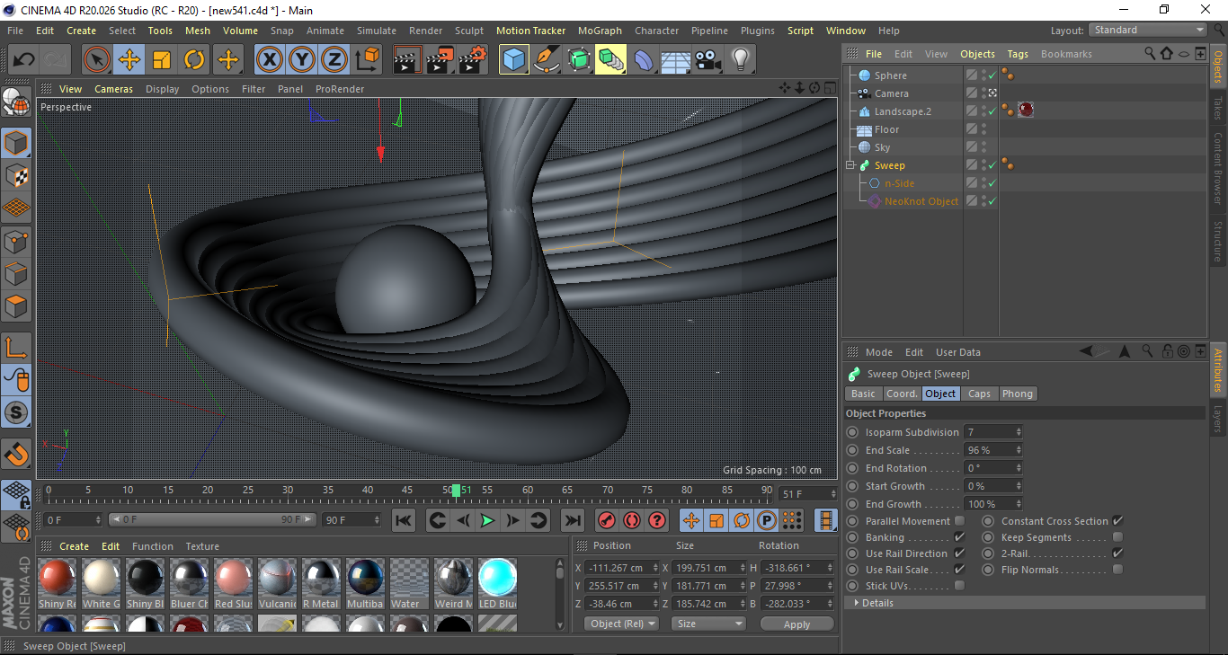Click the Coordinate System icon
The width and height of the screenshot is (1228, 655).
click(x=368, y=60)
